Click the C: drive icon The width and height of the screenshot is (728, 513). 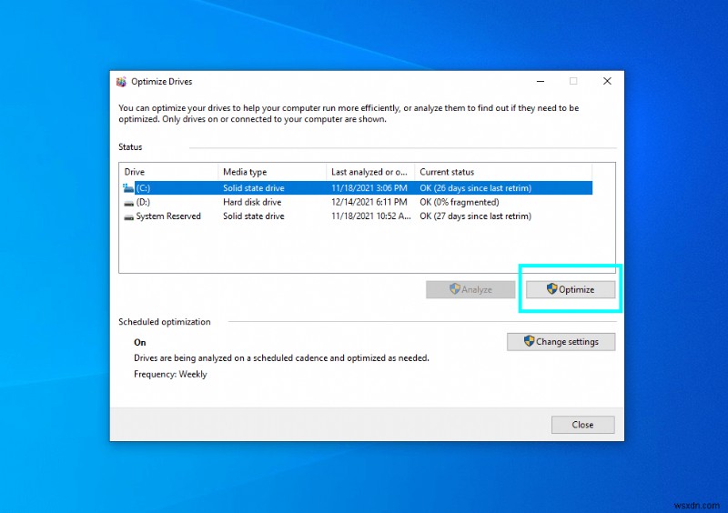(x=128, y=188)
